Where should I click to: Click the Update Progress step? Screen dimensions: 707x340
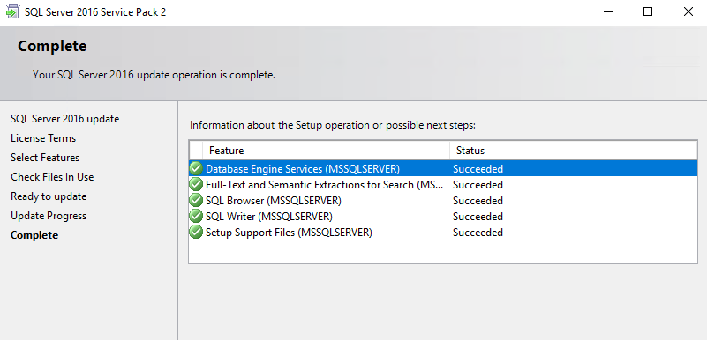click(x=49, y=216)
